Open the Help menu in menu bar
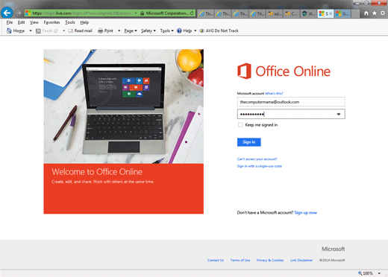This screenshot has width=388, height=277. point(84,22)
